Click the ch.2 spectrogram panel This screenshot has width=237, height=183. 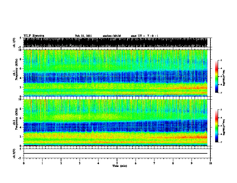(x=116, y=123)
